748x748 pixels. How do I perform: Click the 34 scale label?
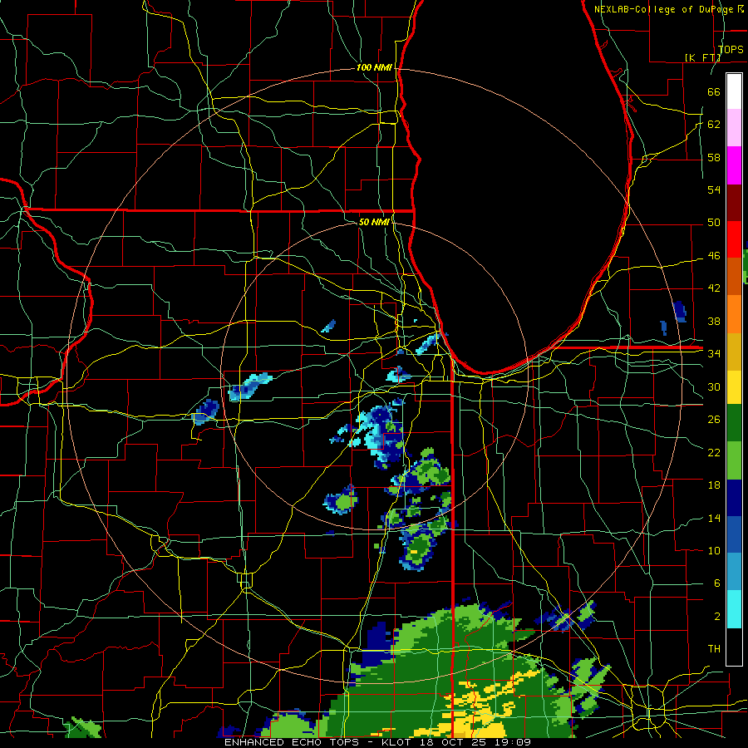click(x=714, y=354)
